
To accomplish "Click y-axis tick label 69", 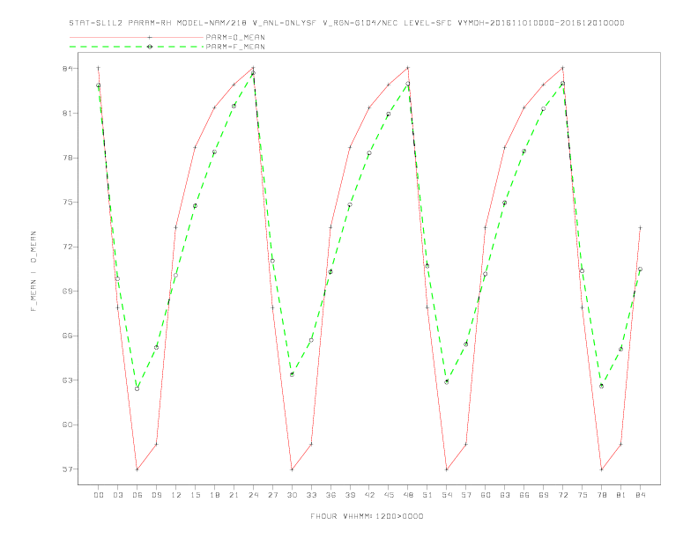I will (x=67, y=291).
